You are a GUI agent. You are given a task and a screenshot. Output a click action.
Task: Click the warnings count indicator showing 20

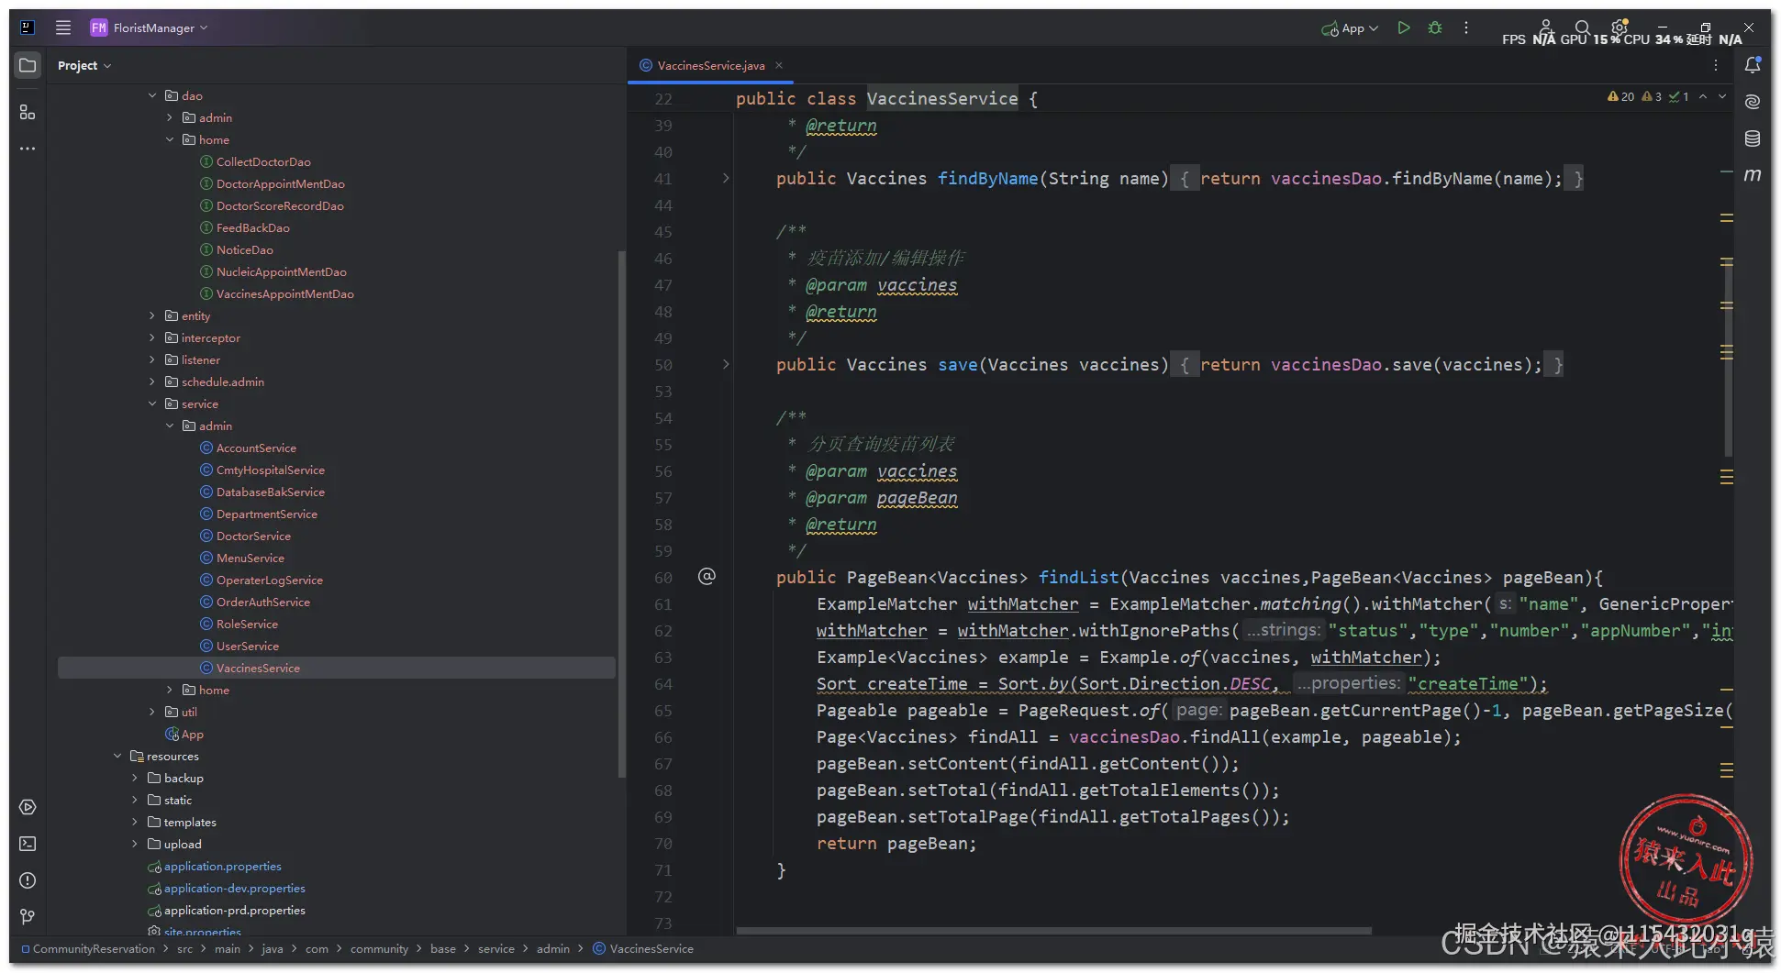click(1620, 96)
